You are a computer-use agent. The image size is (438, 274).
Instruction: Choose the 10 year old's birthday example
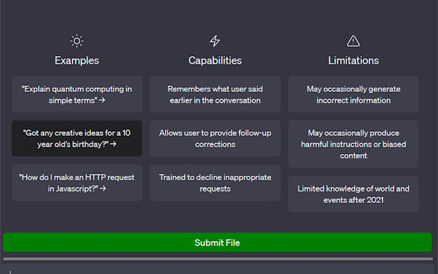pos(77,138)
